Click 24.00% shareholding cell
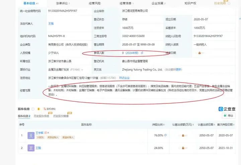This screenshot has height=165, width=241. [158, 148]
